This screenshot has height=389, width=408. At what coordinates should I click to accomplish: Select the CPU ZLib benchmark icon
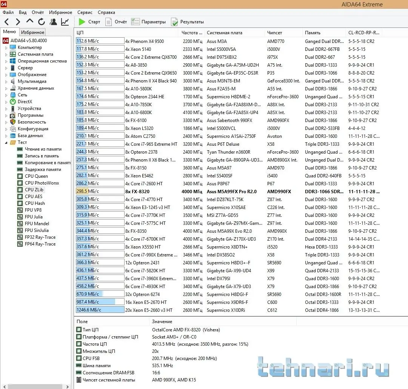[x=20, y=190]
